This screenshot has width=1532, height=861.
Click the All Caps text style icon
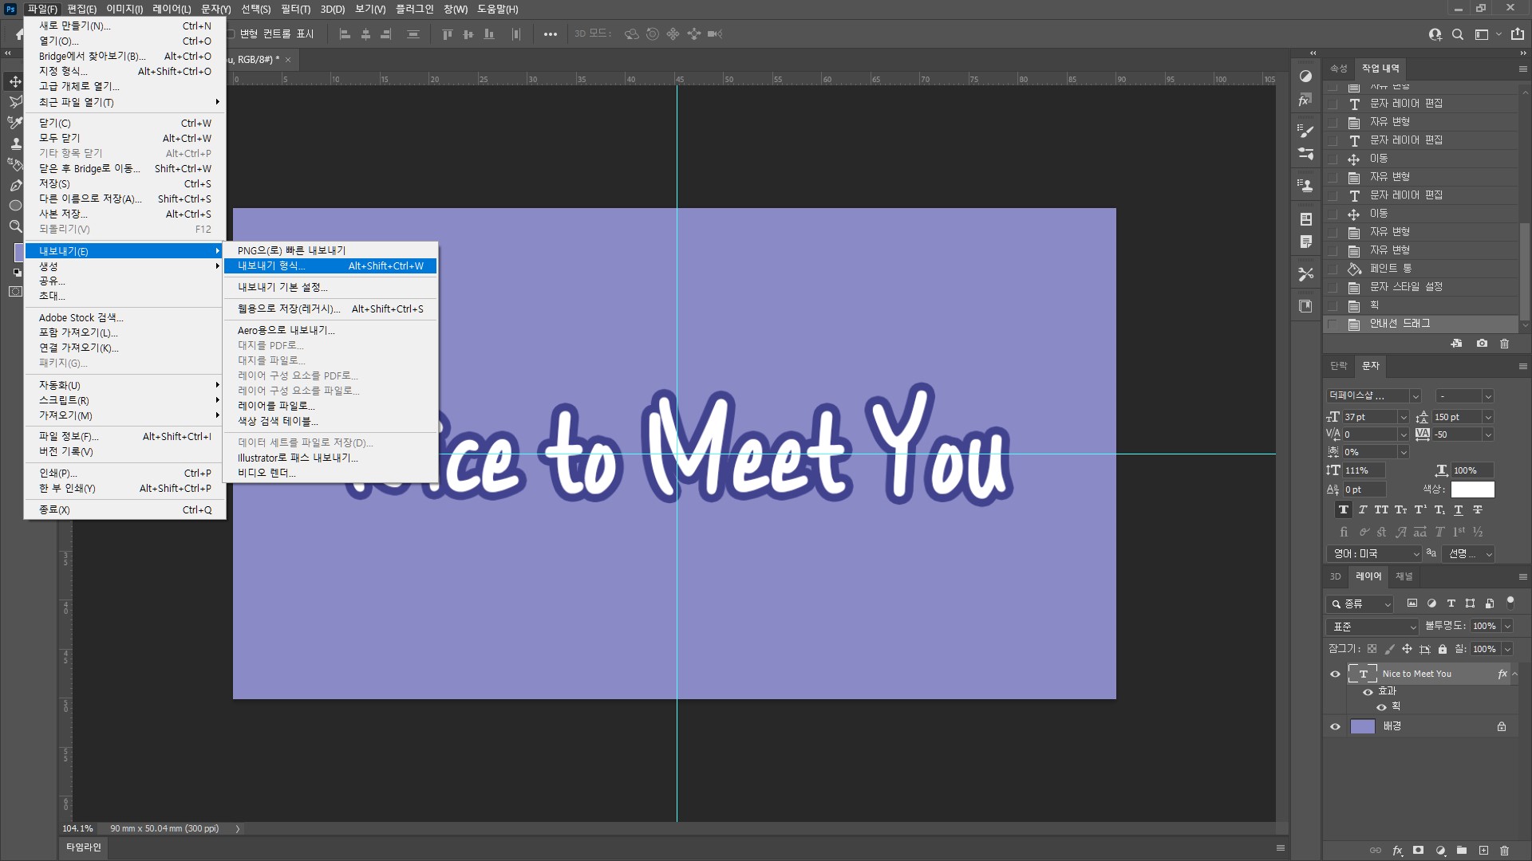tap(1382, 510)
